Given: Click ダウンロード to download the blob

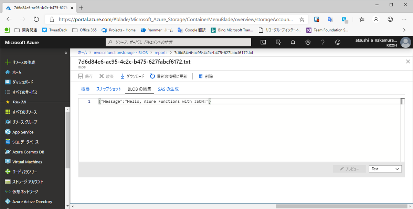Looking at the screenshot, I should pos(132,76).
